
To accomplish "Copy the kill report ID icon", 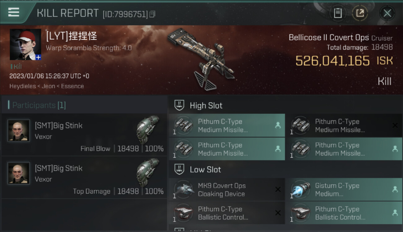I will coord(152,14).
